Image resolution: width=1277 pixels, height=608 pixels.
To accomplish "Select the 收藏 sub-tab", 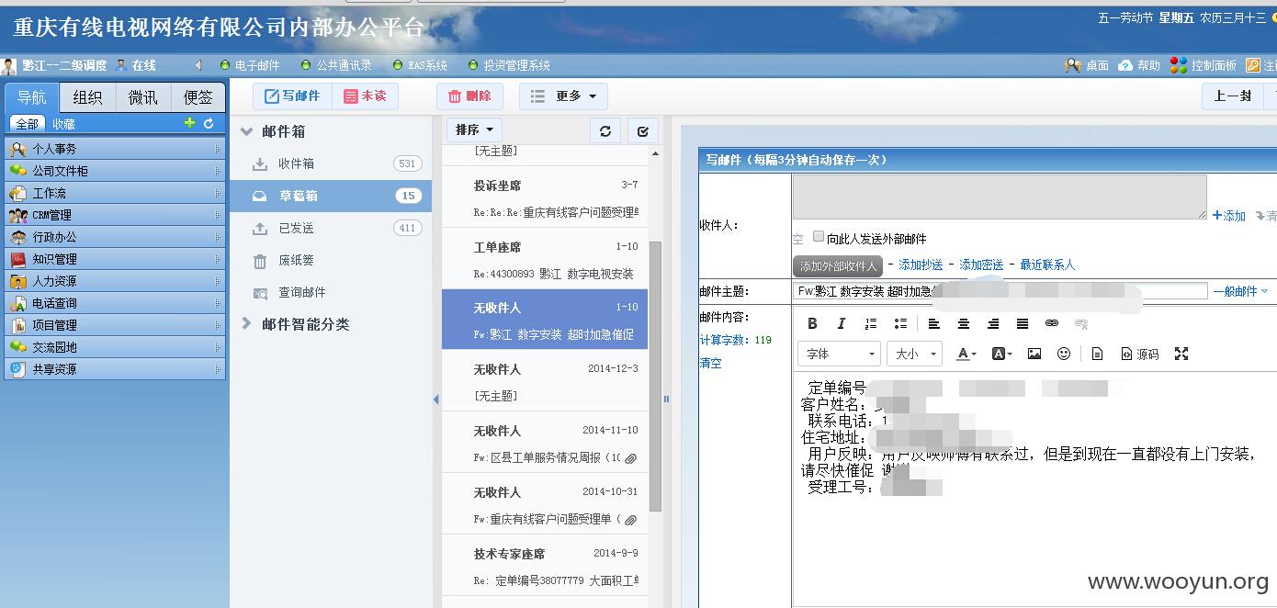I will [x=63, y=124].
